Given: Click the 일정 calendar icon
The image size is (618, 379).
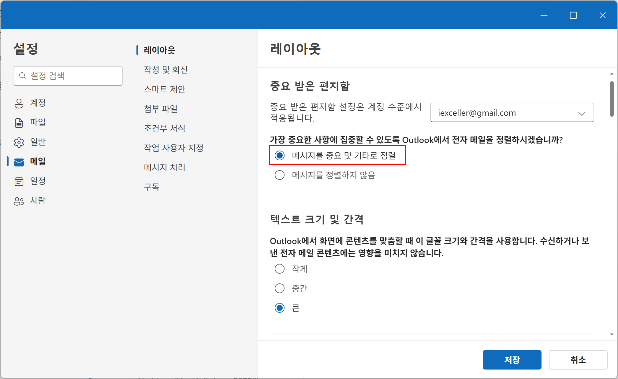Looking at the screenshot, I should (x=19, y=181).
